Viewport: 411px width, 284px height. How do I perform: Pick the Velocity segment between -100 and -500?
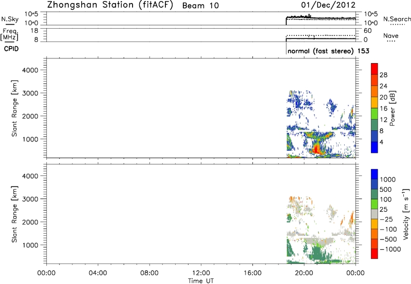375,234
